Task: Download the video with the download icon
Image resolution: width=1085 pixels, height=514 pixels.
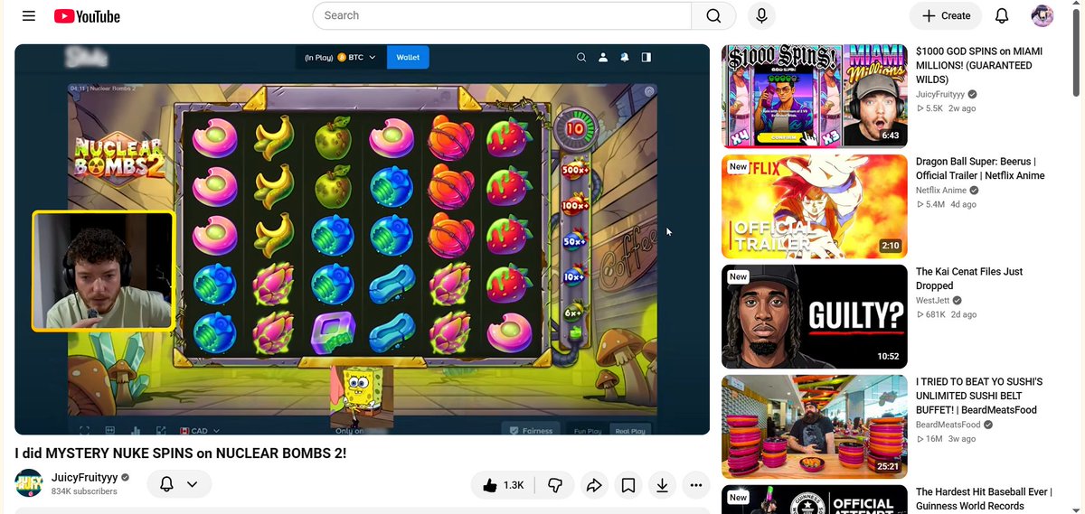Action: click(662, 485)
